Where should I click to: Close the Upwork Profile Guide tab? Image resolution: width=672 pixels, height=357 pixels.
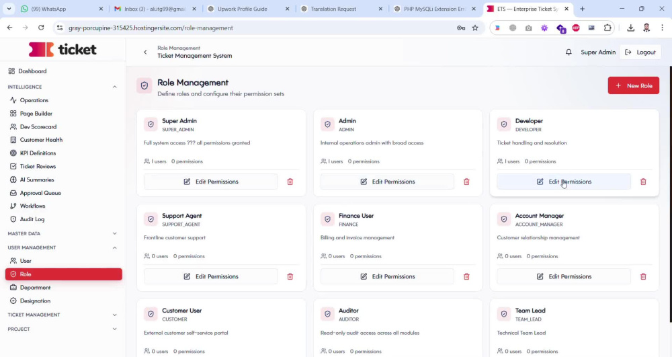coord(287,9)
